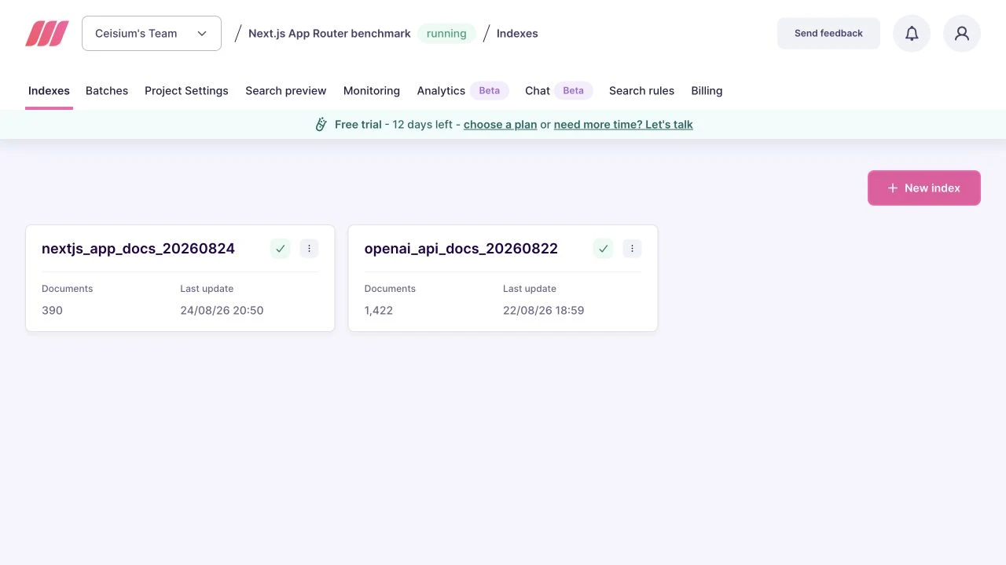Image resolution: width=1006 pixels, height=565 pixels.
Task: Go to the Search rules tab
Action: [x=641, y=91]
